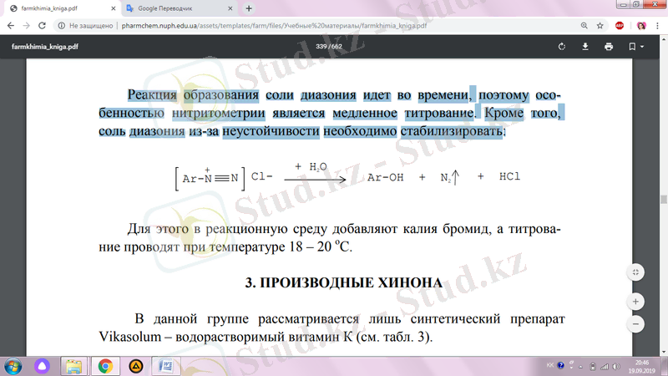This screenshot has width=668, height=376.
Task: Print the PDF document
Action: (608, 46)
